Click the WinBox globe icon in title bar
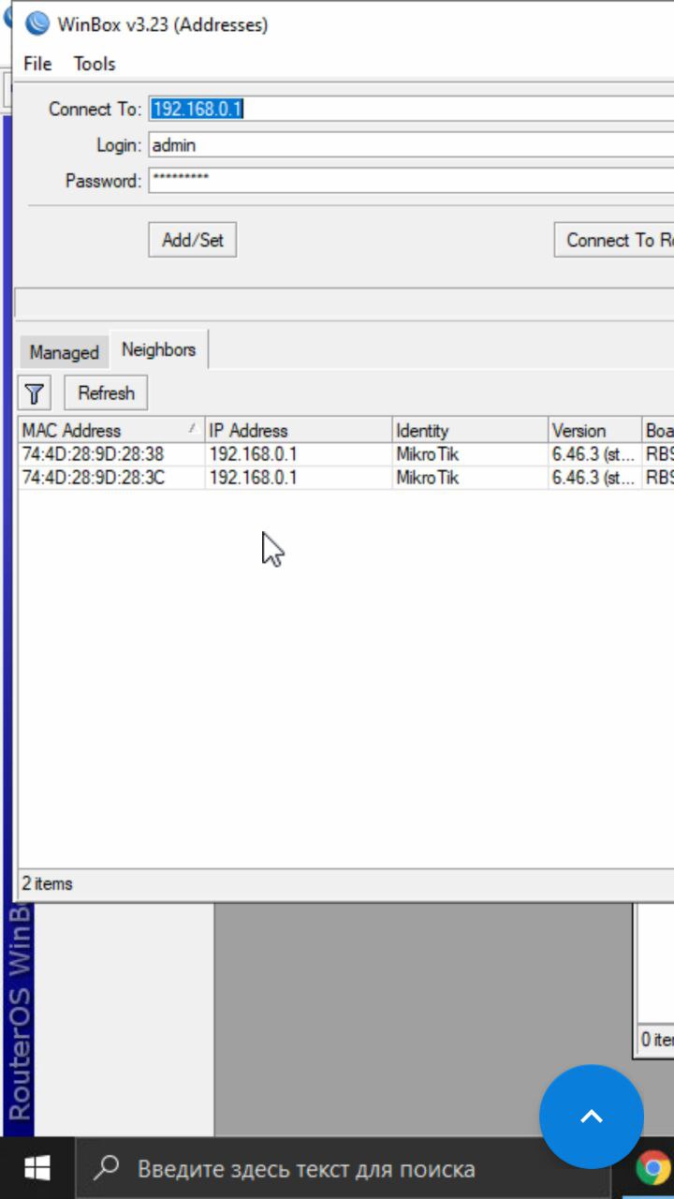This screenshot has height=1199, width=674. [x=37, y=24]
